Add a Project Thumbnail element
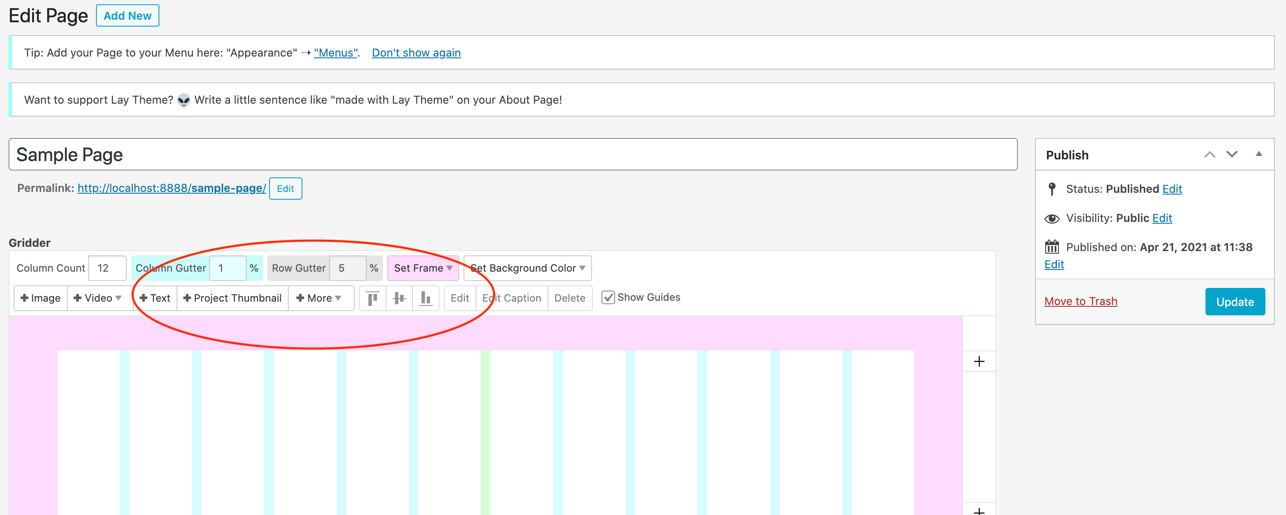Image resolution: width=1286 pixels, height=515 pixels. [232, 298]
